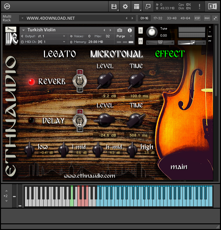Take a snapshot with the camera icon
The image size is (221, 230).
point(119,30)
